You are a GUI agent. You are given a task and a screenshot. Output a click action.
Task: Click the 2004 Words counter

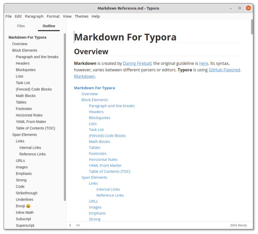pos(238,225)
